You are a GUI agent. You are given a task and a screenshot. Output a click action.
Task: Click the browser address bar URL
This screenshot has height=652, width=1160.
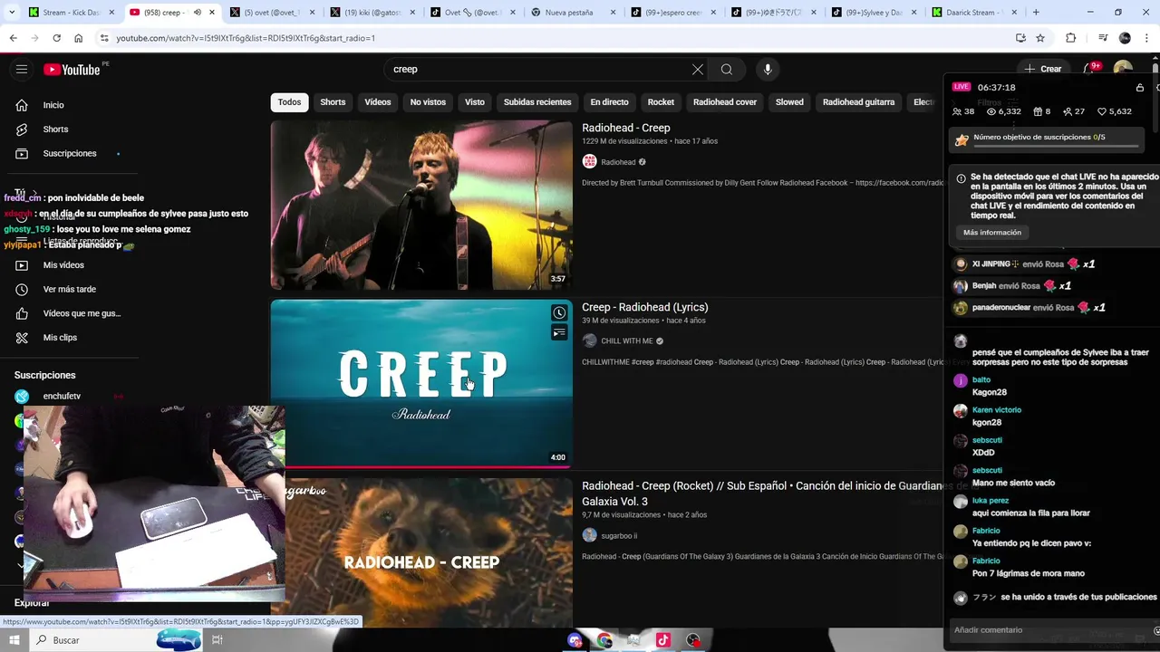(x=246, y=38)
